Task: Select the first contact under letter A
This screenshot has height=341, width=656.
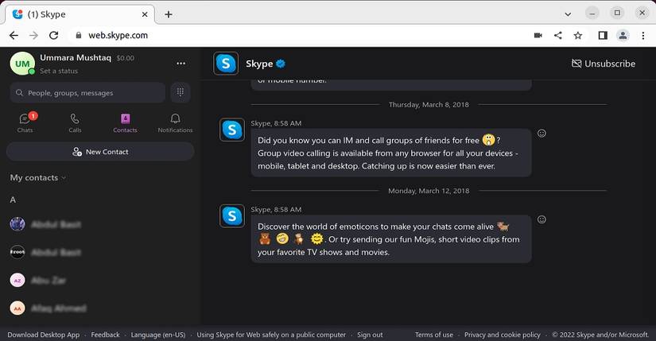Action: [x=99, y=224]
